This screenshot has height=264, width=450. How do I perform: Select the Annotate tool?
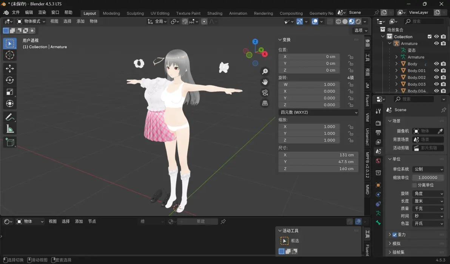click(10, 117)
